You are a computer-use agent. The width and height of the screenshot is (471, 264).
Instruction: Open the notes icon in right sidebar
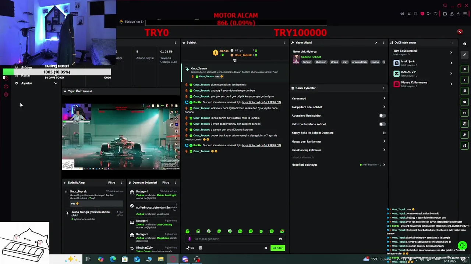tap(465, 91)
